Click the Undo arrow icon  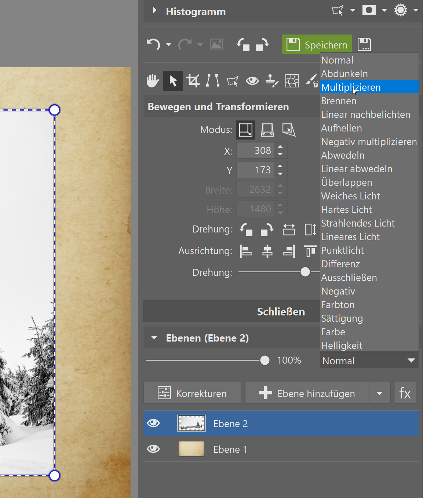pyautogui.click(x=153, y=45)
